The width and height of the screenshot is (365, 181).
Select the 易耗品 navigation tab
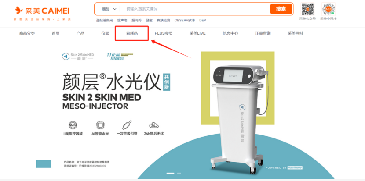click(x=132, y=33)
